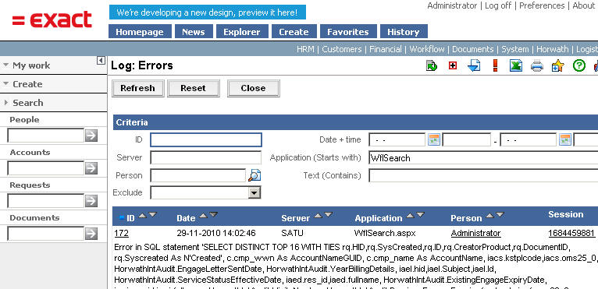Click the Close button
The height and width of the screenshot is (289, 598).
click(x=253, y=88)
